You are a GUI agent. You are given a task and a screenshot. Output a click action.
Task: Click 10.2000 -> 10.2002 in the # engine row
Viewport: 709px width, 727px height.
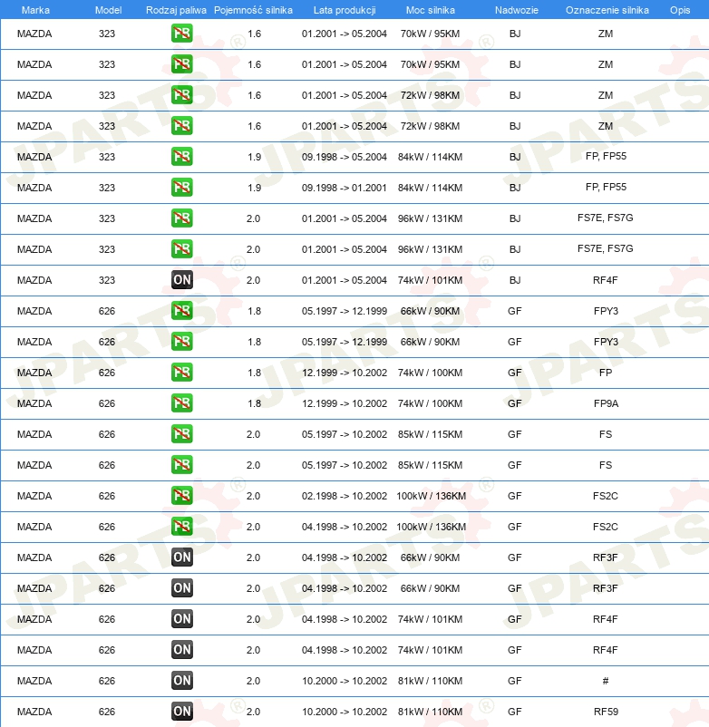click(344, 681)
